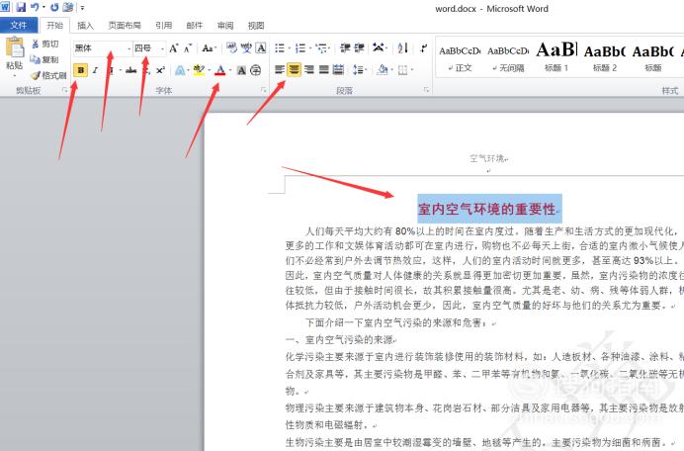Click the Undo arrow icon
The height and width of the screenshot is (451, 684).
35,8
